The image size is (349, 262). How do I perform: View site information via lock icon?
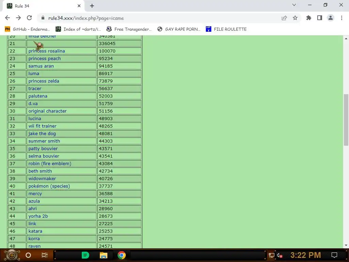pyautogui.click(x=43, y=18)
